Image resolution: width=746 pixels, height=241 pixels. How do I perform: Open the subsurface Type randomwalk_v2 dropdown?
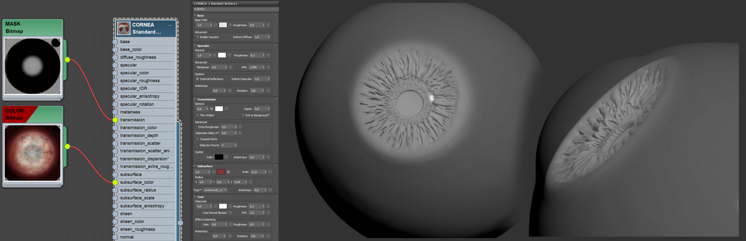215,190
